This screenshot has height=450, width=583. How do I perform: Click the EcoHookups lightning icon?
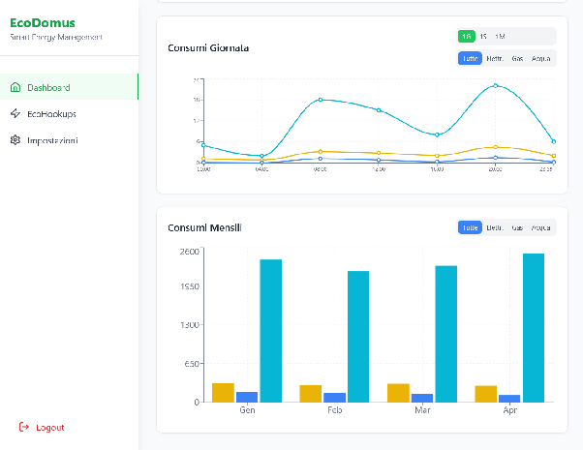15,113
